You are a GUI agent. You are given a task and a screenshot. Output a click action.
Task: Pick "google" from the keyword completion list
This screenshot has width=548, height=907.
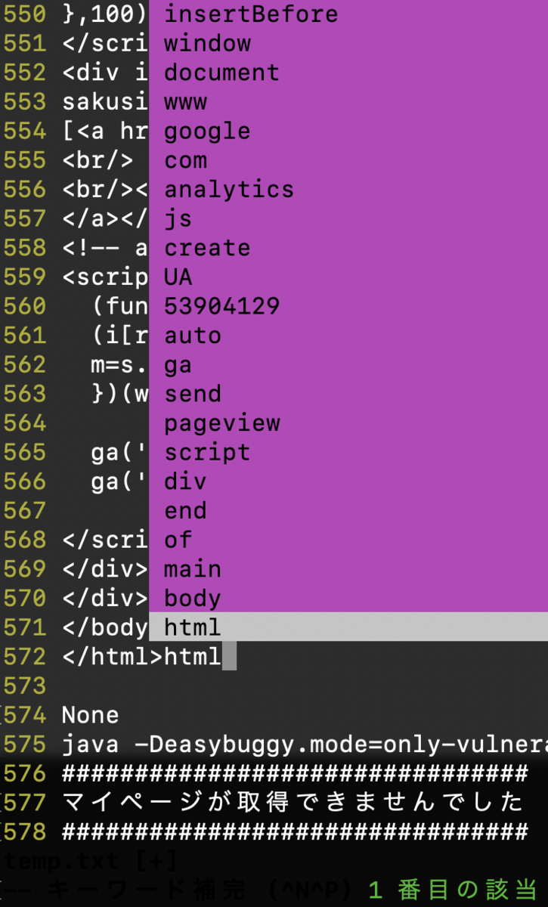[x=207, y=131]
